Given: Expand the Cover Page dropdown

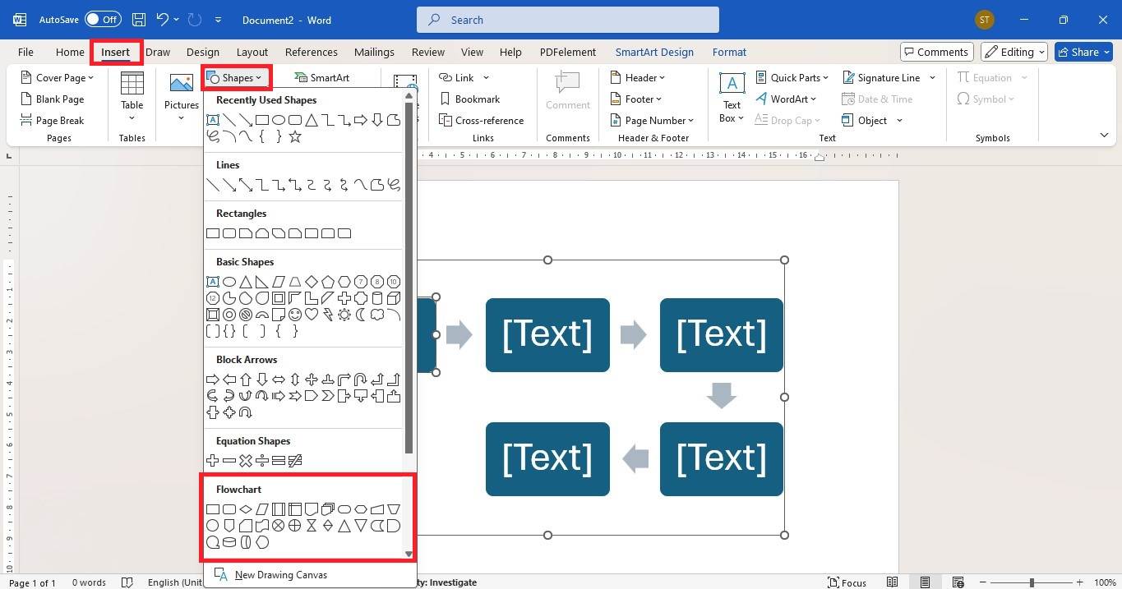Looking at the screenshot, I should [x=58, y=77].
